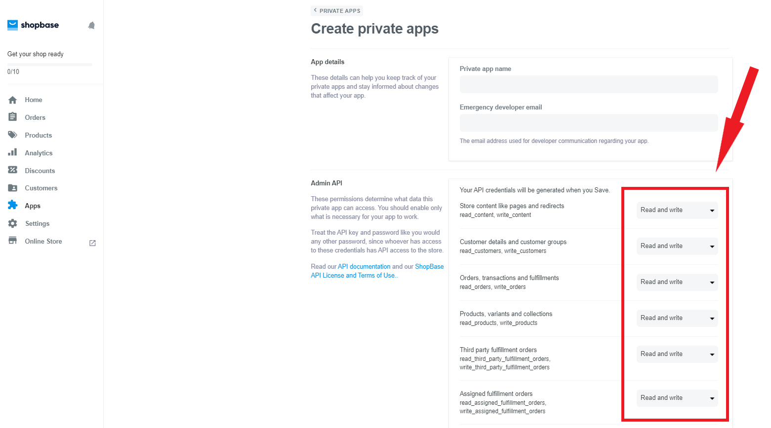Open Orders, transactions permission dropdown
The image size is (771, 428).
click(x=677, y=282)
